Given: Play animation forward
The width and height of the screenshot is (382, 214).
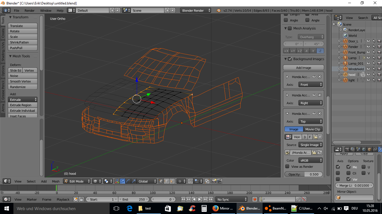Looking at the screenshot, I should [x=200, y=199].
